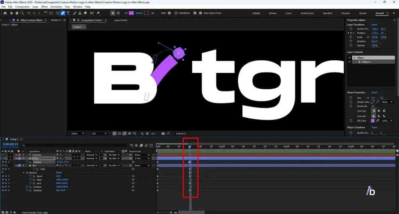Viewport: 399px width, 214px height.
Task: Select the Type text tool
Action: click(x=68, y=13)
